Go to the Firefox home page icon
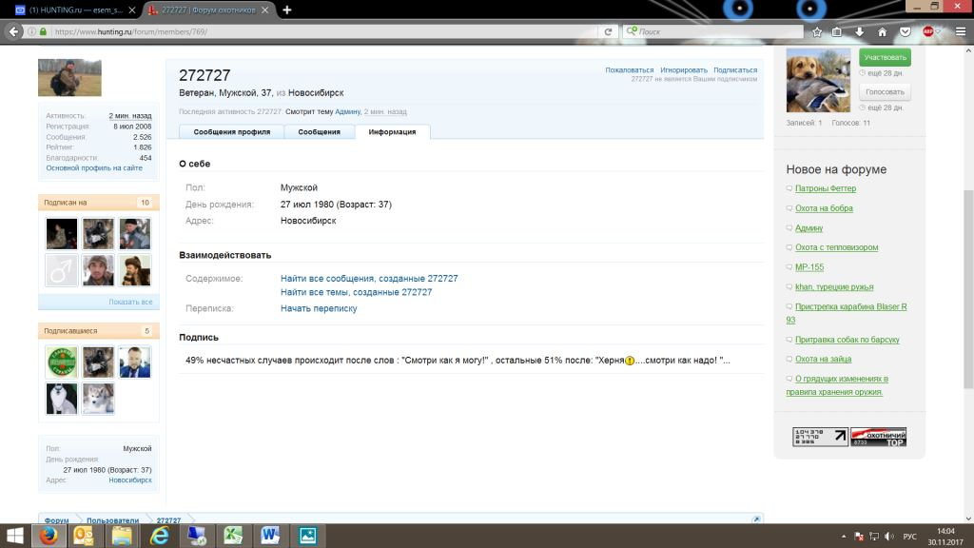Screen dimensions: 974x548 click(882, 31)
